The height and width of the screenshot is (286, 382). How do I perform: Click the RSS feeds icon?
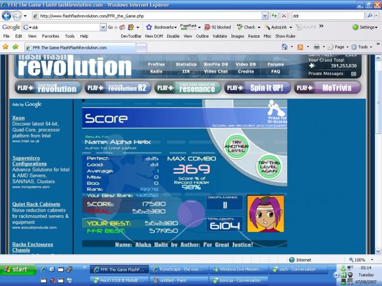(300, 47)
